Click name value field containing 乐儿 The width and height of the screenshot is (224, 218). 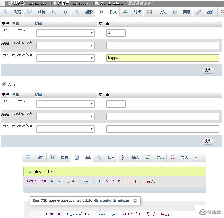coord(163,45)
